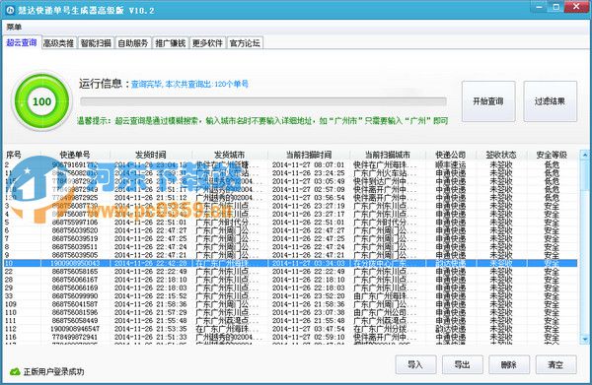
Task: Click scan time 2014-11-27 03:47:54 cell
Action: coord(309,329)
